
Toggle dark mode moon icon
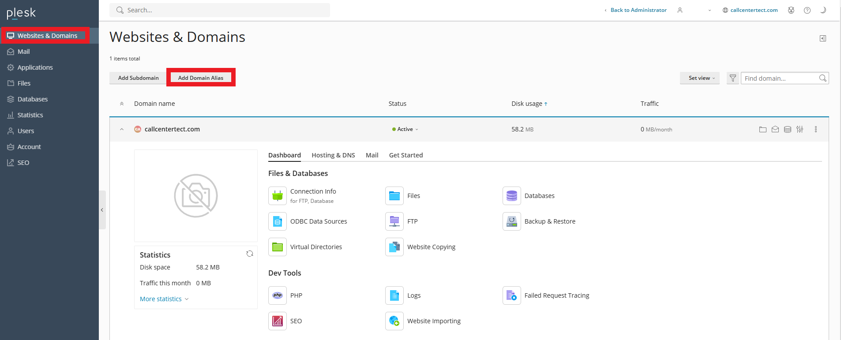823,10
